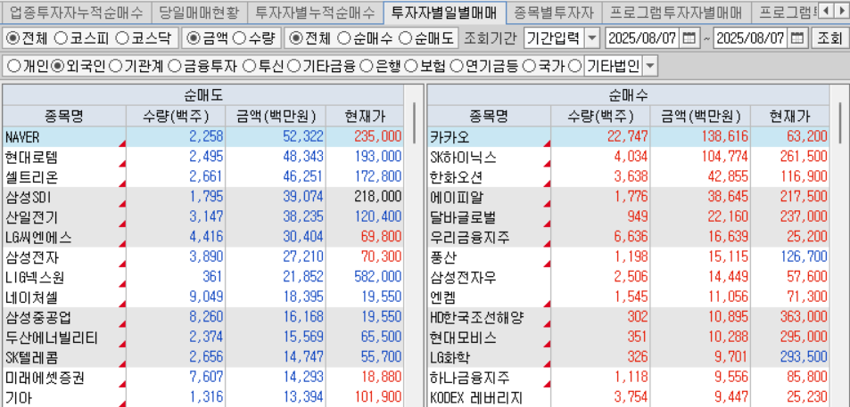This screenshot has width=850, height=407.
Task: Select the 삼성전자우 row
Action: tap(628, 278)
